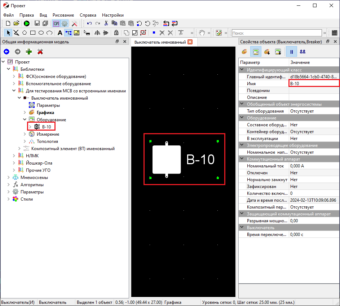The width and height of the screenshot is (340, 306).
Task: Click the Поиск search field
Action: pos(276,33)
